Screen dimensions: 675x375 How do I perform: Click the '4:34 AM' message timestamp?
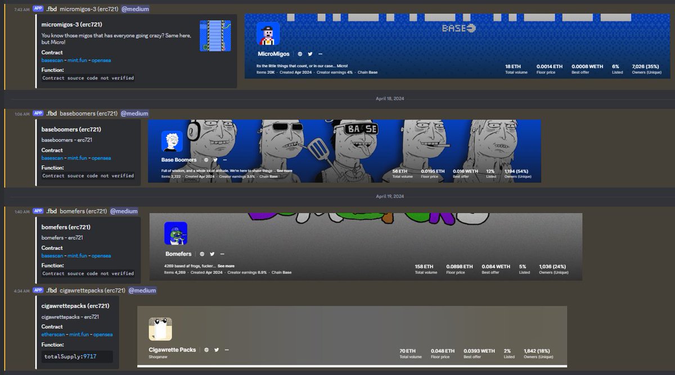[21, 291]
